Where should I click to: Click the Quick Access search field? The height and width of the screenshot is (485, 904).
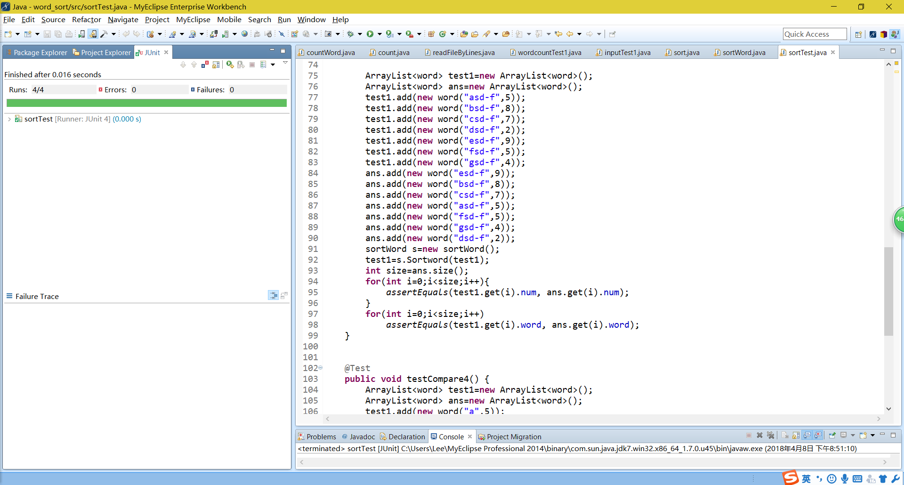coord(814,34)
